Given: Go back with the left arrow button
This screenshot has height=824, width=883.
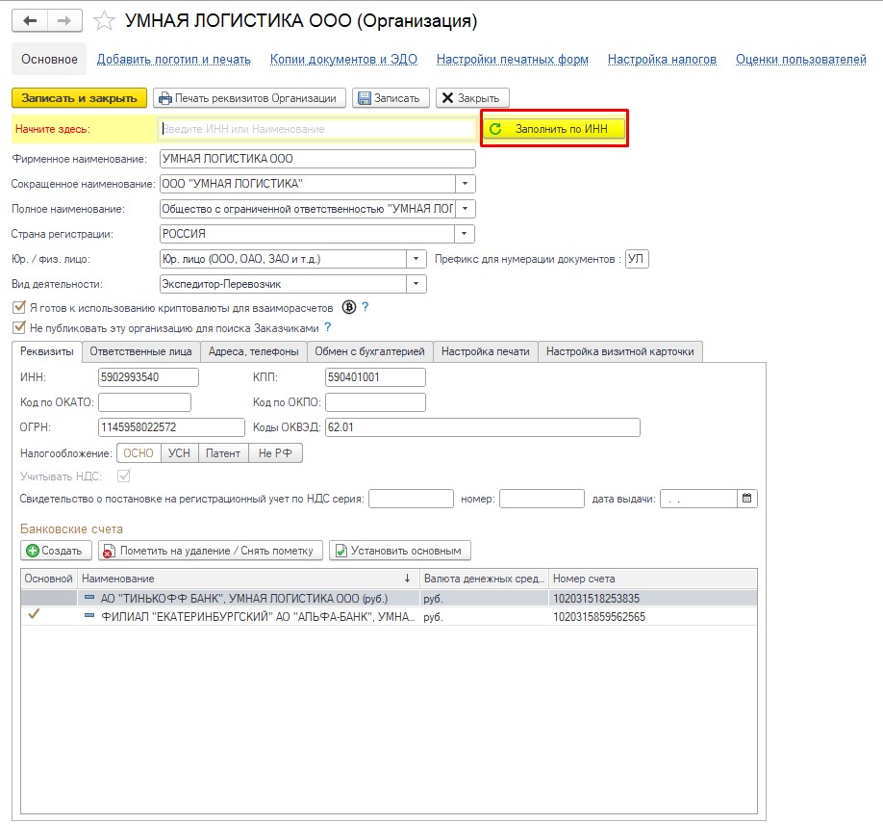Looking at the screenshot, I should click(x=30, y=21).
